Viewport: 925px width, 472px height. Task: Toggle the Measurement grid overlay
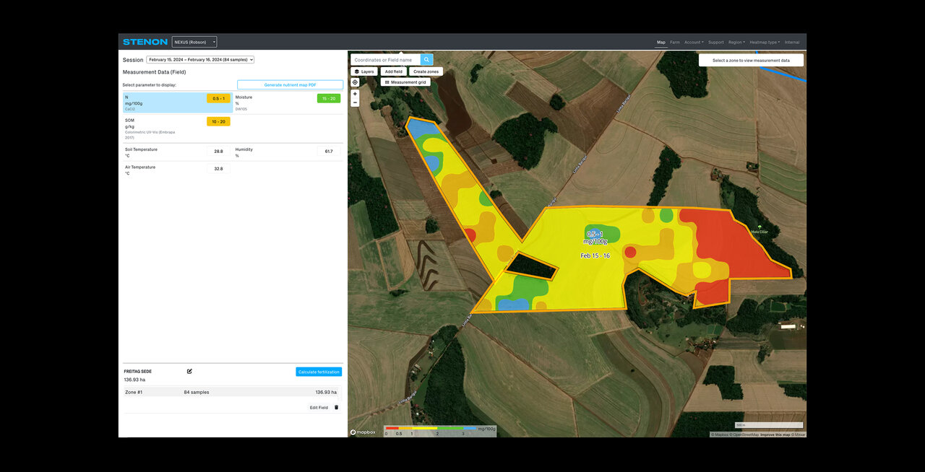click(x=405, y=82)
